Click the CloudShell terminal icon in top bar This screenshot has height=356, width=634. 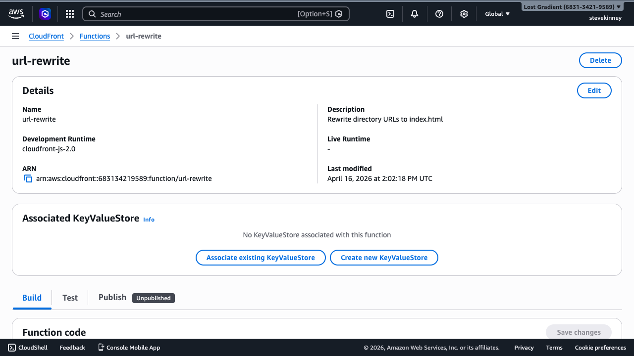tap(390, 14)
